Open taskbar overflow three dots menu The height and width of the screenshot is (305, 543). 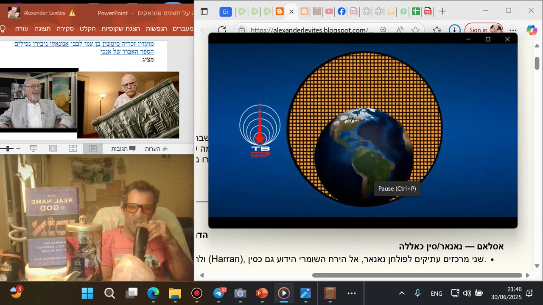tap(352, 293)
